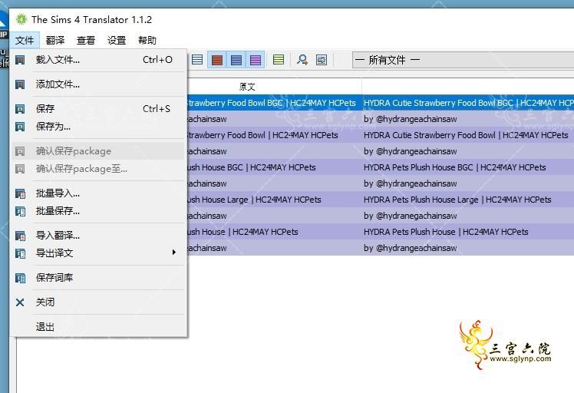574x393 pixels.
Task: Select original cell ush House BGC | HC24MAY HCPets
Action: tap(275, 167)
